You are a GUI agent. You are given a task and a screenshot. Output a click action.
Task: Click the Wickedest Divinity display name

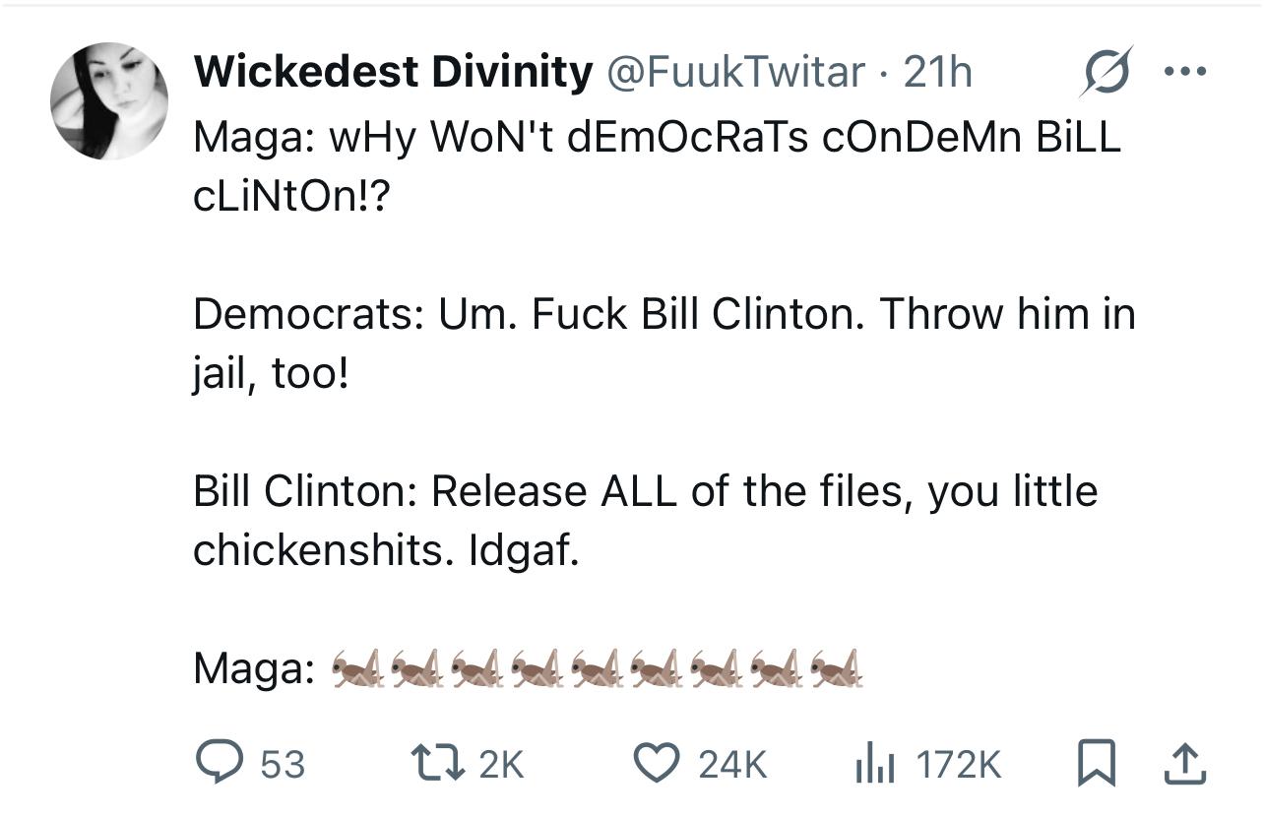[x=393, y=71]
